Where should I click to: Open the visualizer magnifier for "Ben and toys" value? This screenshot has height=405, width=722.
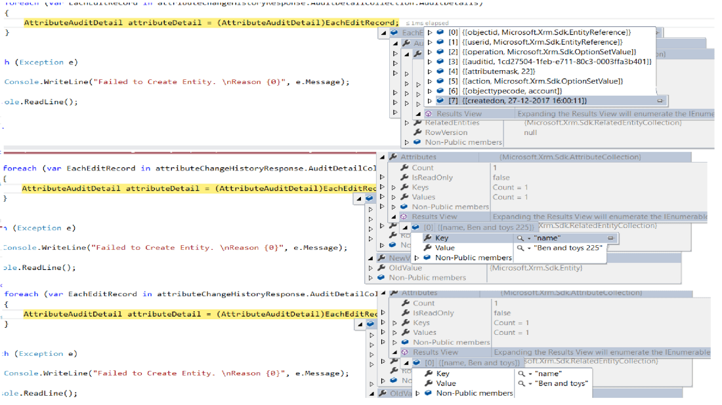coord(521,383)
